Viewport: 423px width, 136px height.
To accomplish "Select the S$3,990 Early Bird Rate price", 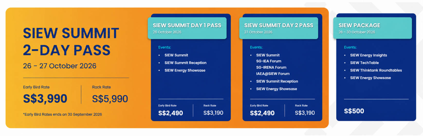I will point(45,98).
